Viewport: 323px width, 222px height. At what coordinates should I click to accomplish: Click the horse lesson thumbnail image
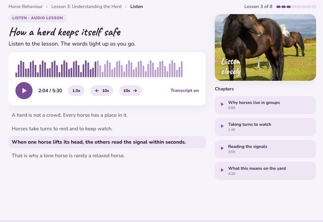click(x=265, y=48)
